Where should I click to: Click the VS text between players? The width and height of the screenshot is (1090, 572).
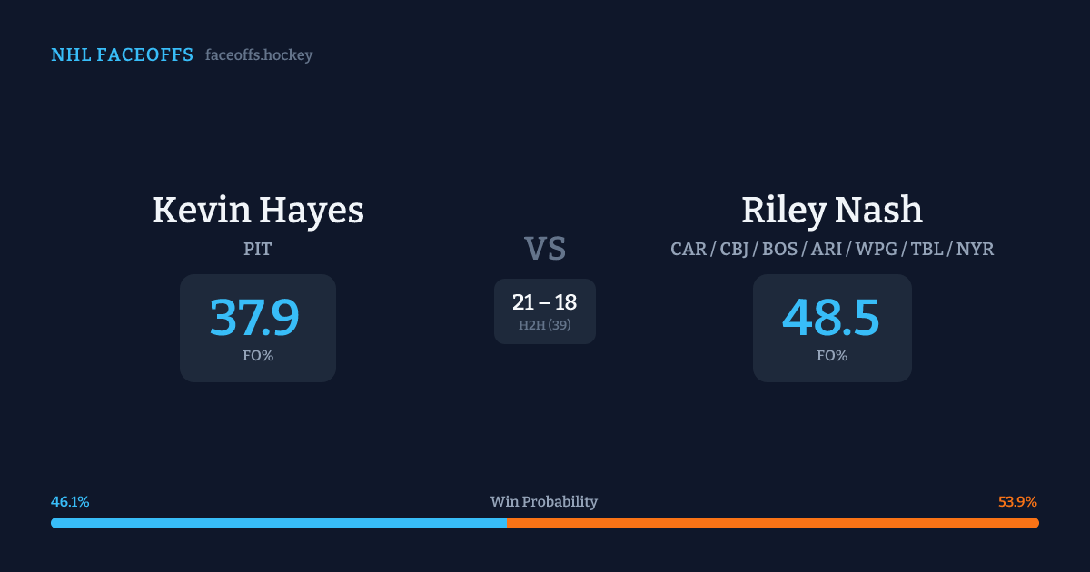tap(545, 248)
